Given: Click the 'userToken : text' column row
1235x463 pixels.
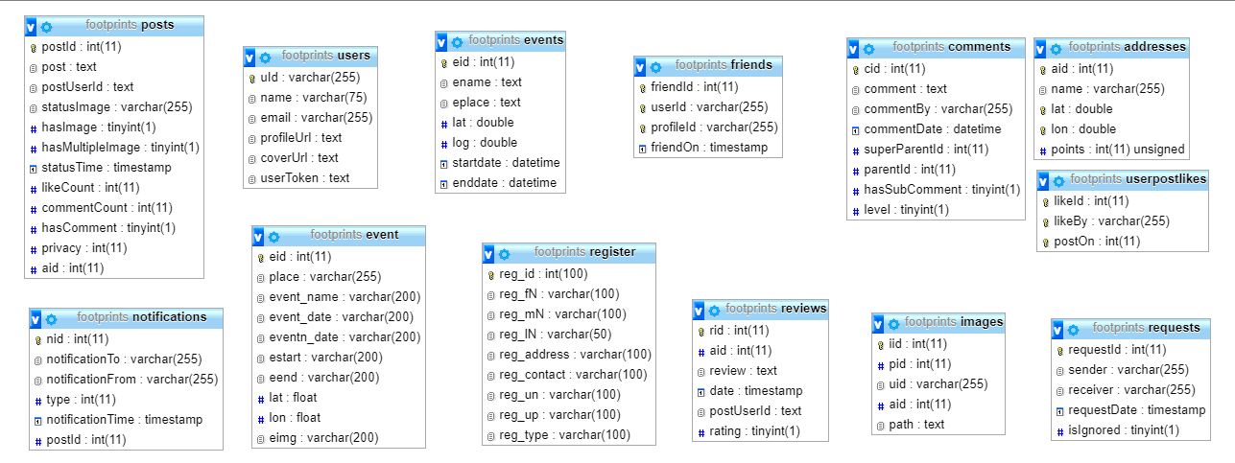Looking at the screenshot, I should point(311,178).
